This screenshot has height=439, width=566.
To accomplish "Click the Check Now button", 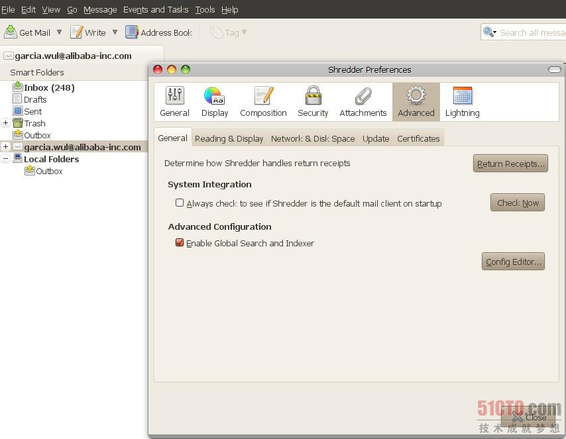I will coord(517,203).
